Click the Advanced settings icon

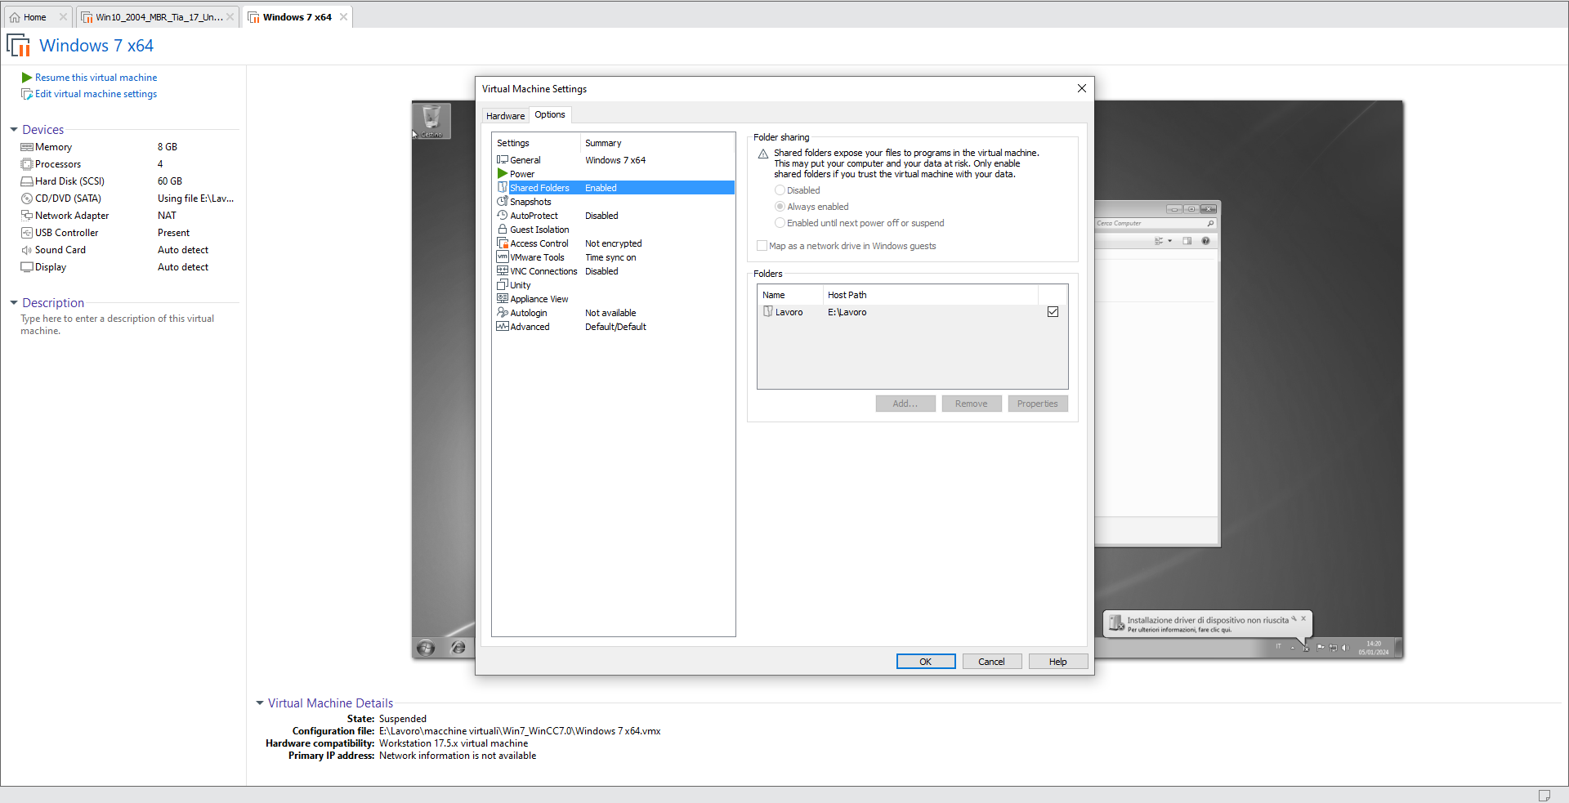point(503,326)
